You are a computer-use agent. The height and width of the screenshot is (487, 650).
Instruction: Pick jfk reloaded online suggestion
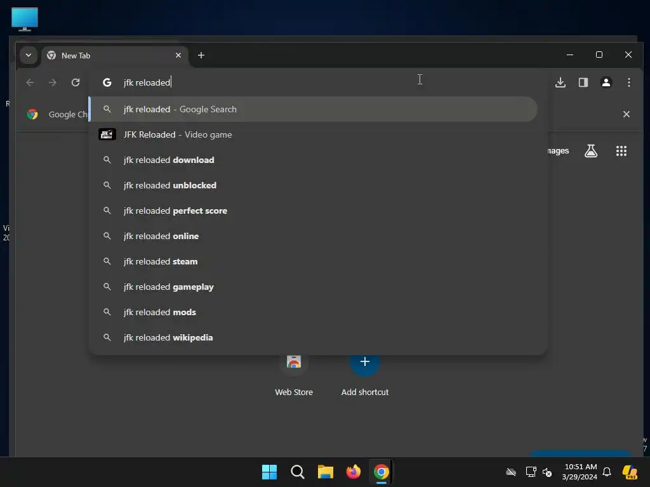pyautogui.click(x=314, y=236)
